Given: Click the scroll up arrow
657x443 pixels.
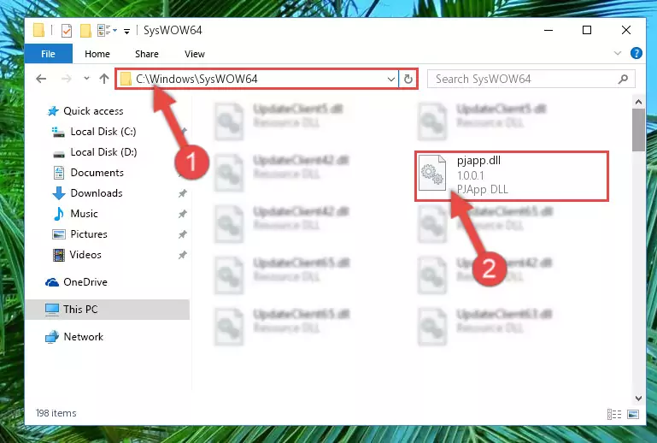Looking at the screenshot, I should (x=638, y=102).
